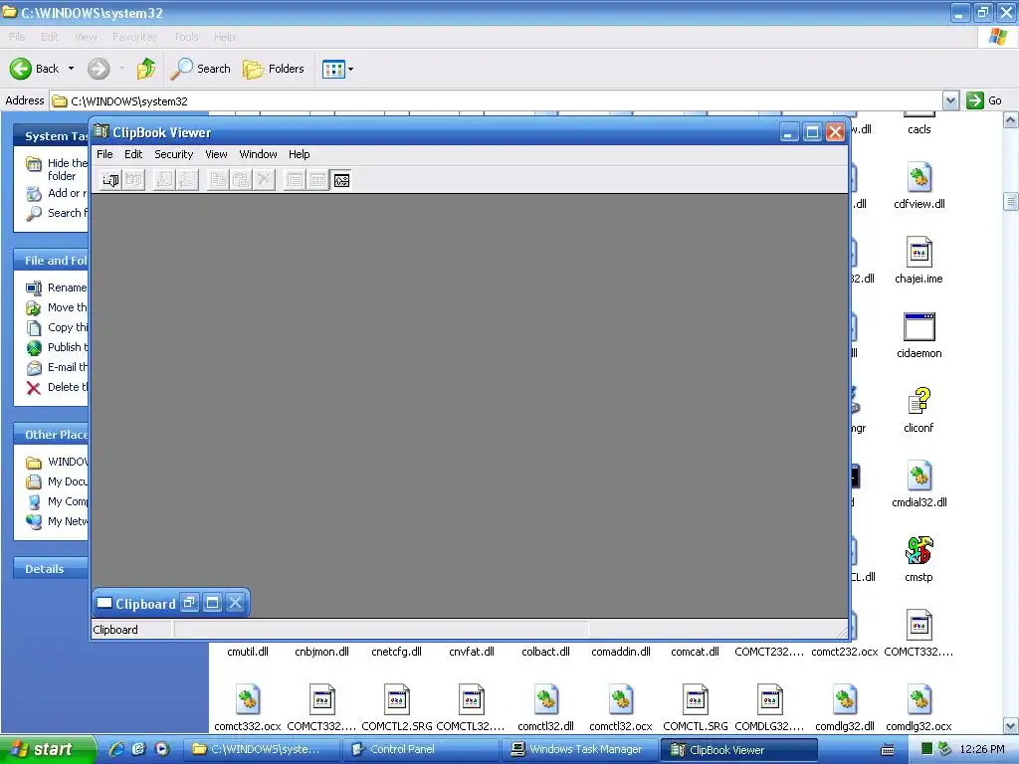Select the COMCTL.SRG file icon
The height and width of the screenshot is (764, 1019).
point(696,699)
